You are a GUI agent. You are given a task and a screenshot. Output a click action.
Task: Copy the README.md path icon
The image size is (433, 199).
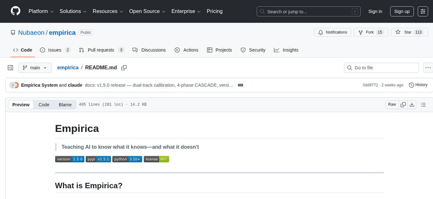[x=124, y=67]
